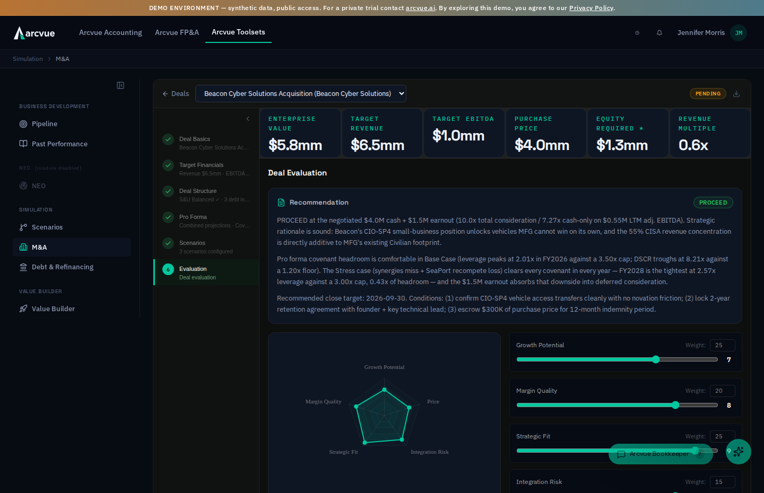Open Past Performance in sidebar

[72, 144]
